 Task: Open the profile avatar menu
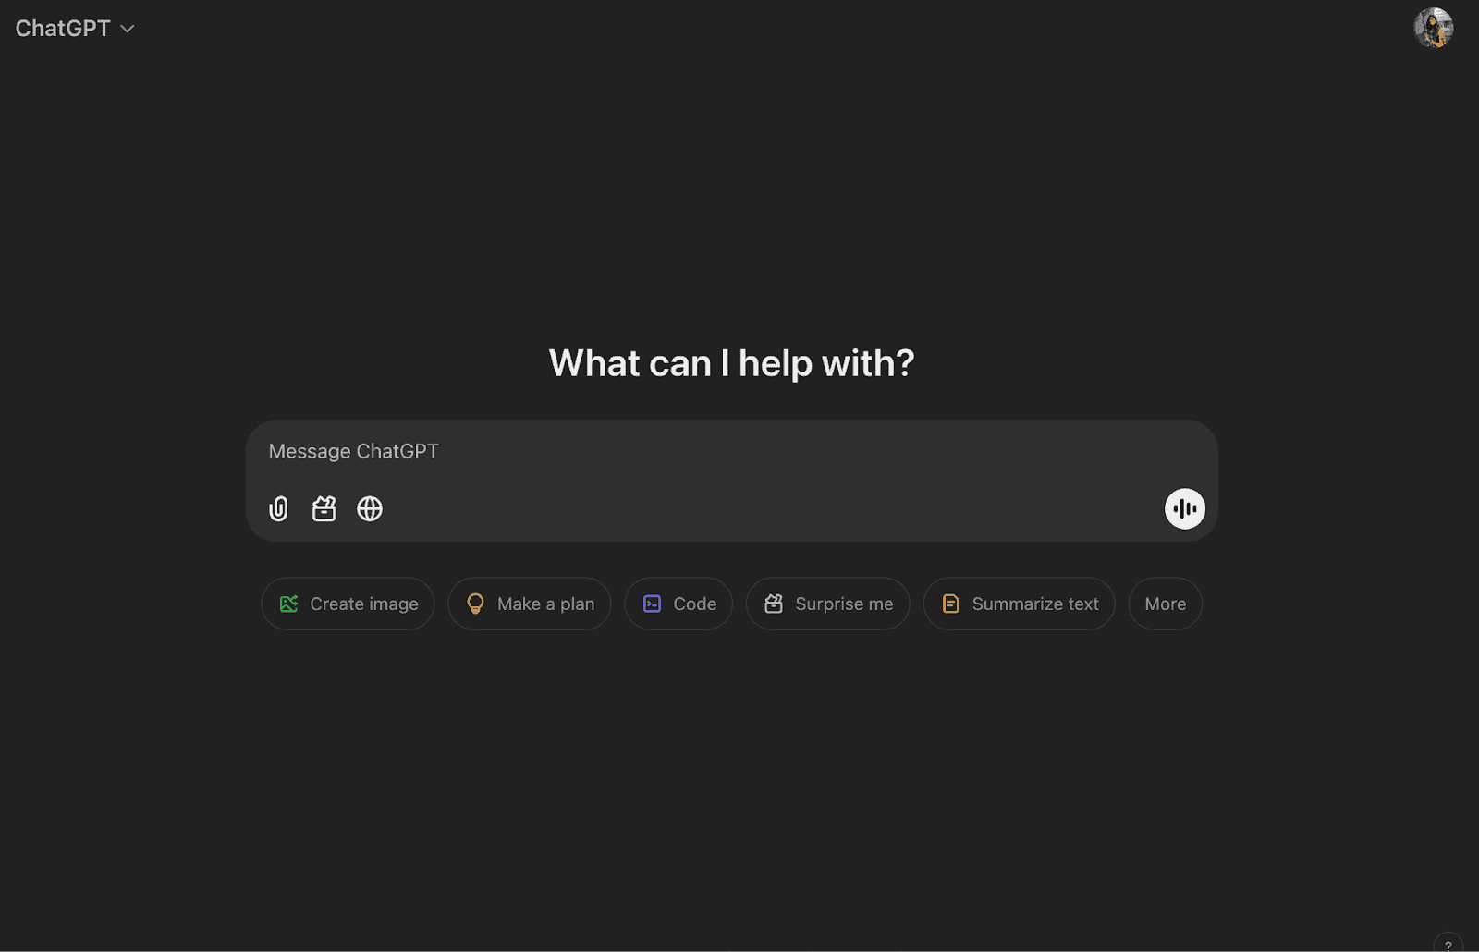(1433, 28)
